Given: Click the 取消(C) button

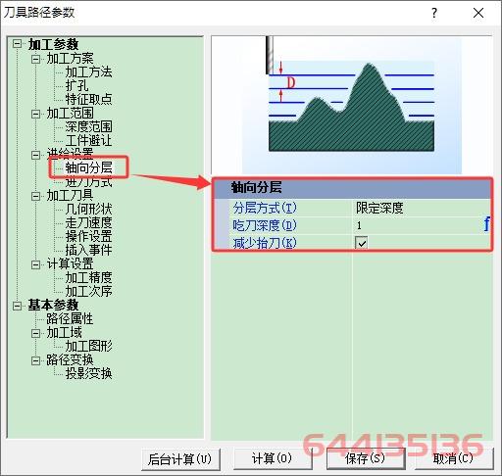Looking at the screenshot, I should pyautogui.click(x=454, y=458).
